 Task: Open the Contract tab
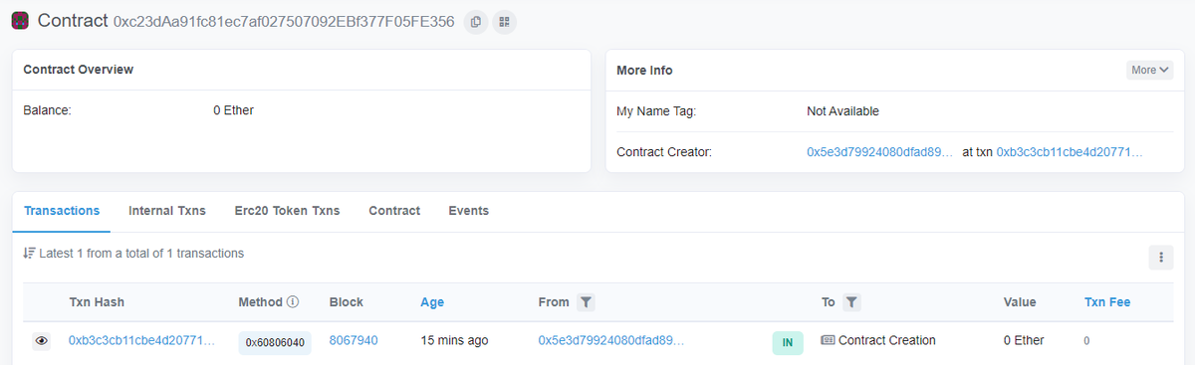click(x=394, y=211)
